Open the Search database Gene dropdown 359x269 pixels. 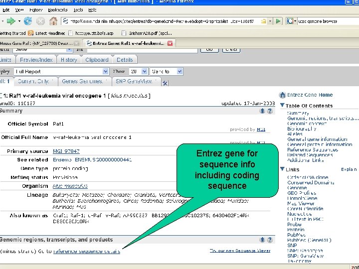point(69,49)
